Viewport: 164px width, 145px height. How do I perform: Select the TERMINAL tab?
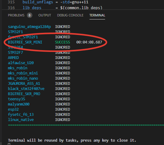click(x=97, y=15)
